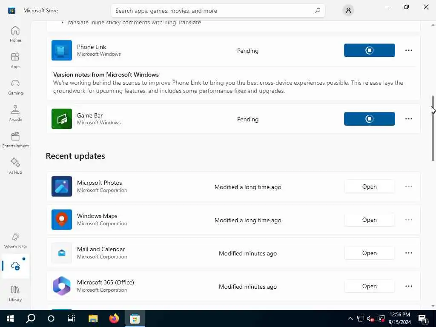The width and height of the screenshot is (436, 327).
Task: Click the Mail and Calendar app icon
Action: (62, 253)
